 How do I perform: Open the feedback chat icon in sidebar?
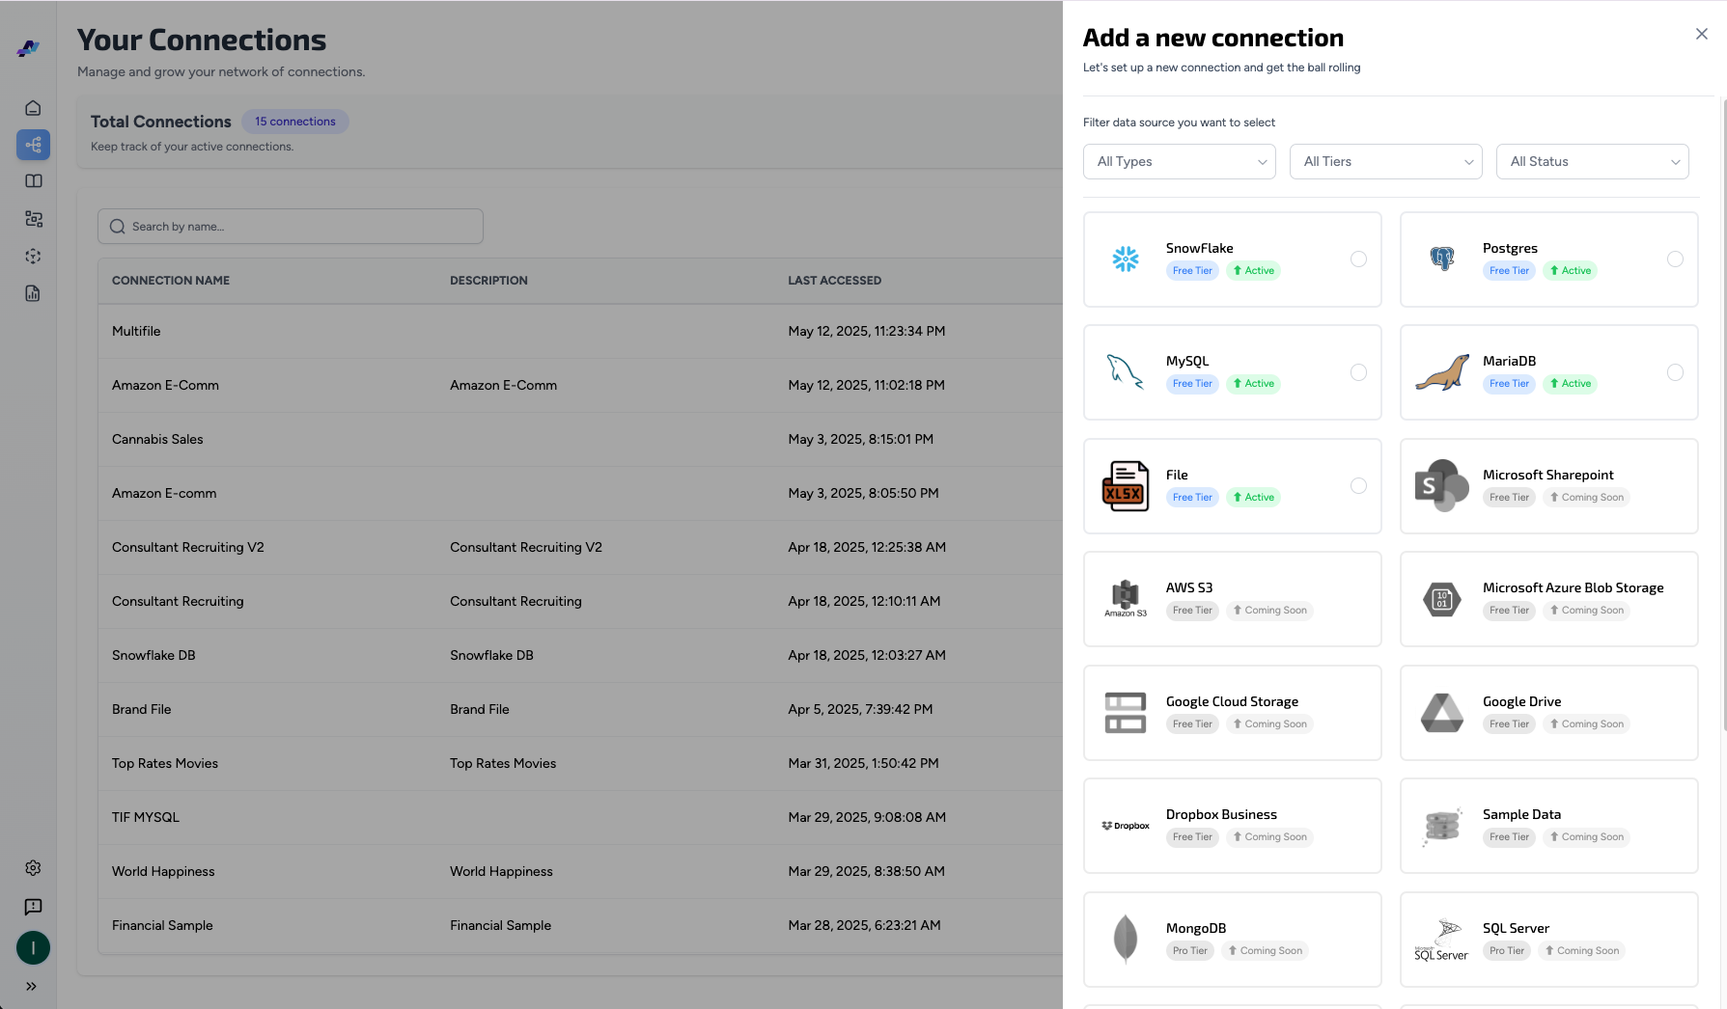(33, 907)
